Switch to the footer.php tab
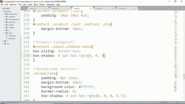Screen dimensions: 185x104 click(55, 8)
